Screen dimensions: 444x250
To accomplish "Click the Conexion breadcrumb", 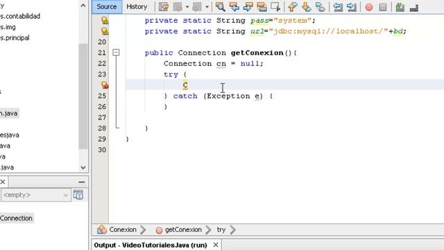I will tap(117, 230).
